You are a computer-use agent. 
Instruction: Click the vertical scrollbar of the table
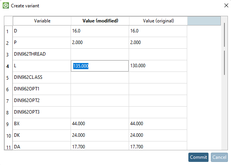[x=224, y=83]
